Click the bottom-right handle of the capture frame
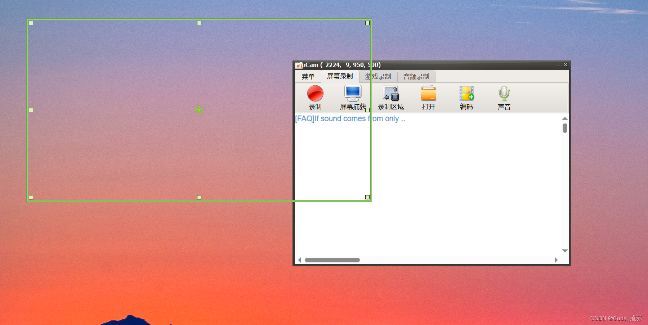The image size is (648, 325). [367, 197]
